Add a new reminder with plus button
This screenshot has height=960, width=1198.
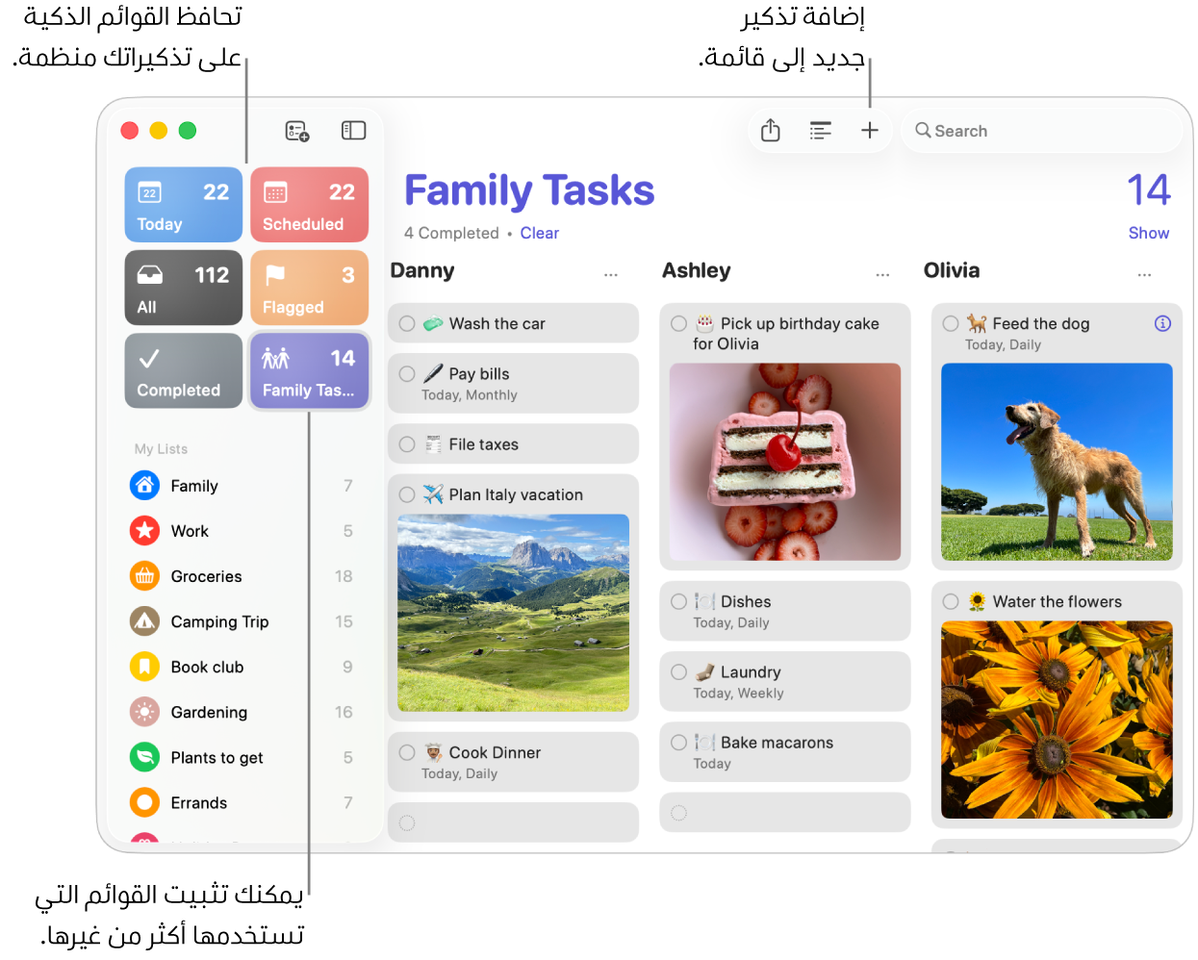click(869, 131)
